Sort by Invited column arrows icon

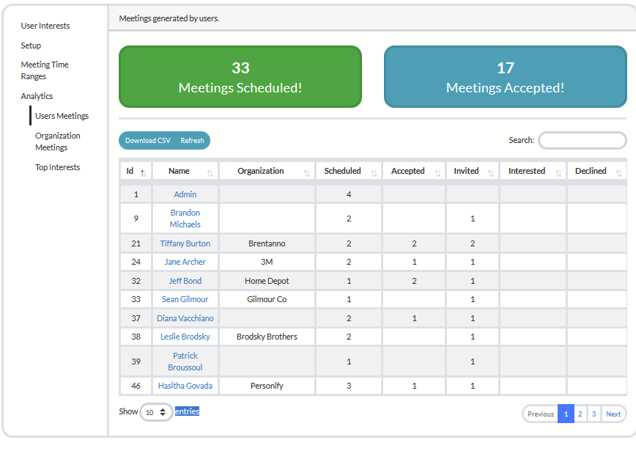pos(491,173)
